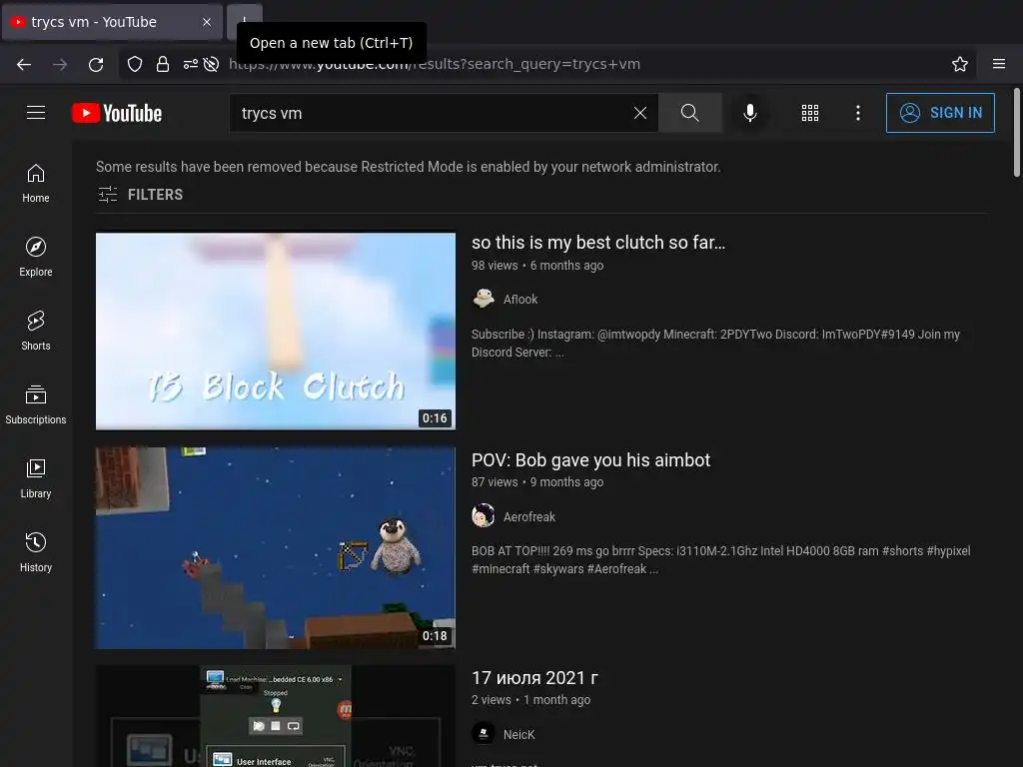The image size is (1023, 767).
Task: Start voice search with the microphone
Action: pos(750,113)
